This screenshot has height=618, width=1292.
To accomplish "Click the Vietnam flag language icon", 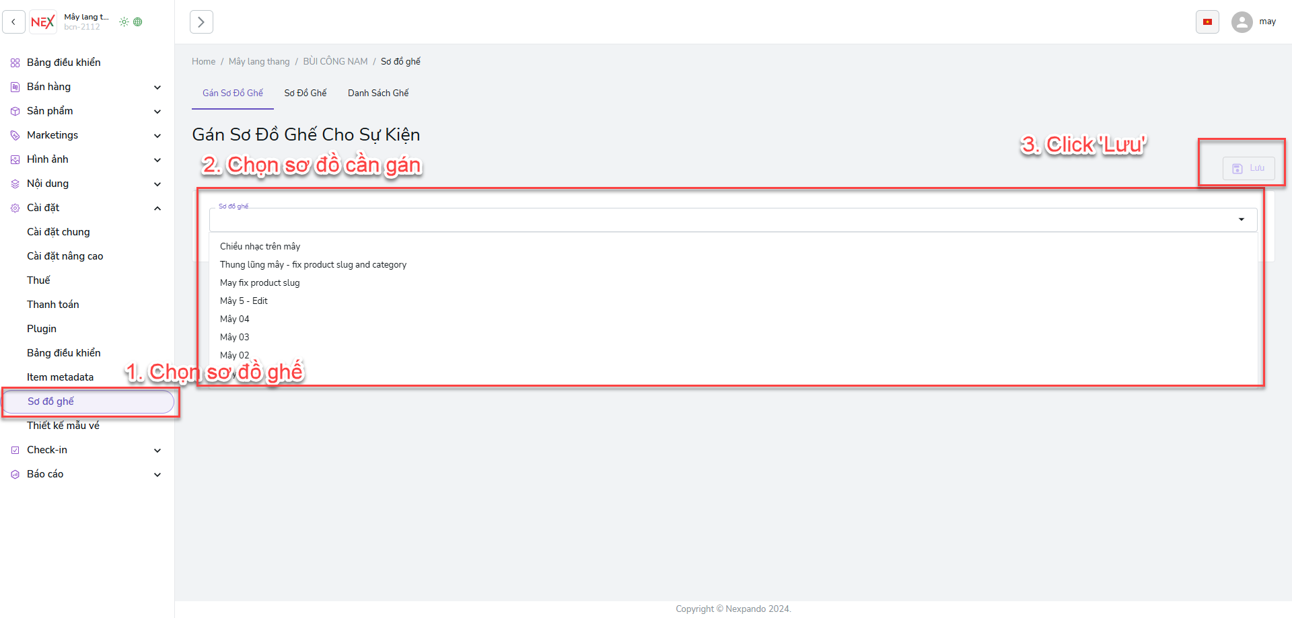I will [x=1207, y=22].
